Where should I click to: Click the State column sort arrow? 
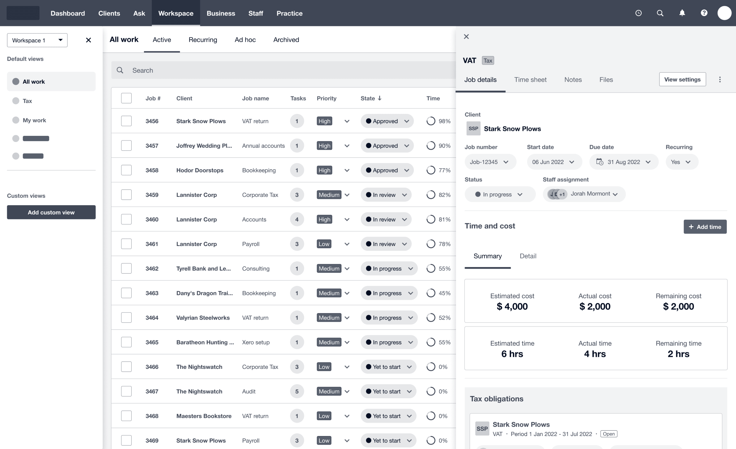tap(379, 98)
